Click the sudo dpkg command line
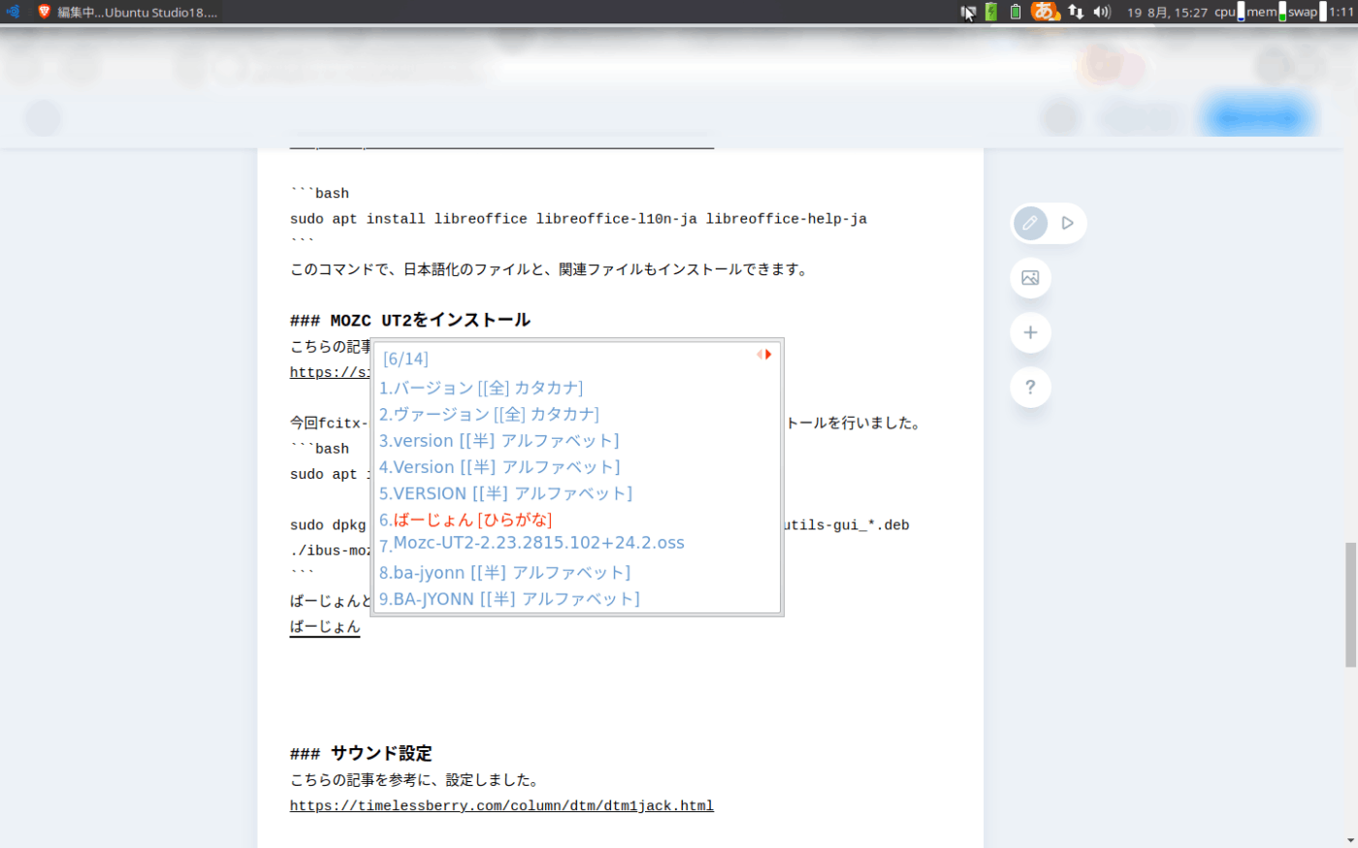The image size is (1358, 848). tap(328, 525)
